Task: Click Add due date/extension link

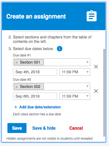Action: [x=40, y=107]
